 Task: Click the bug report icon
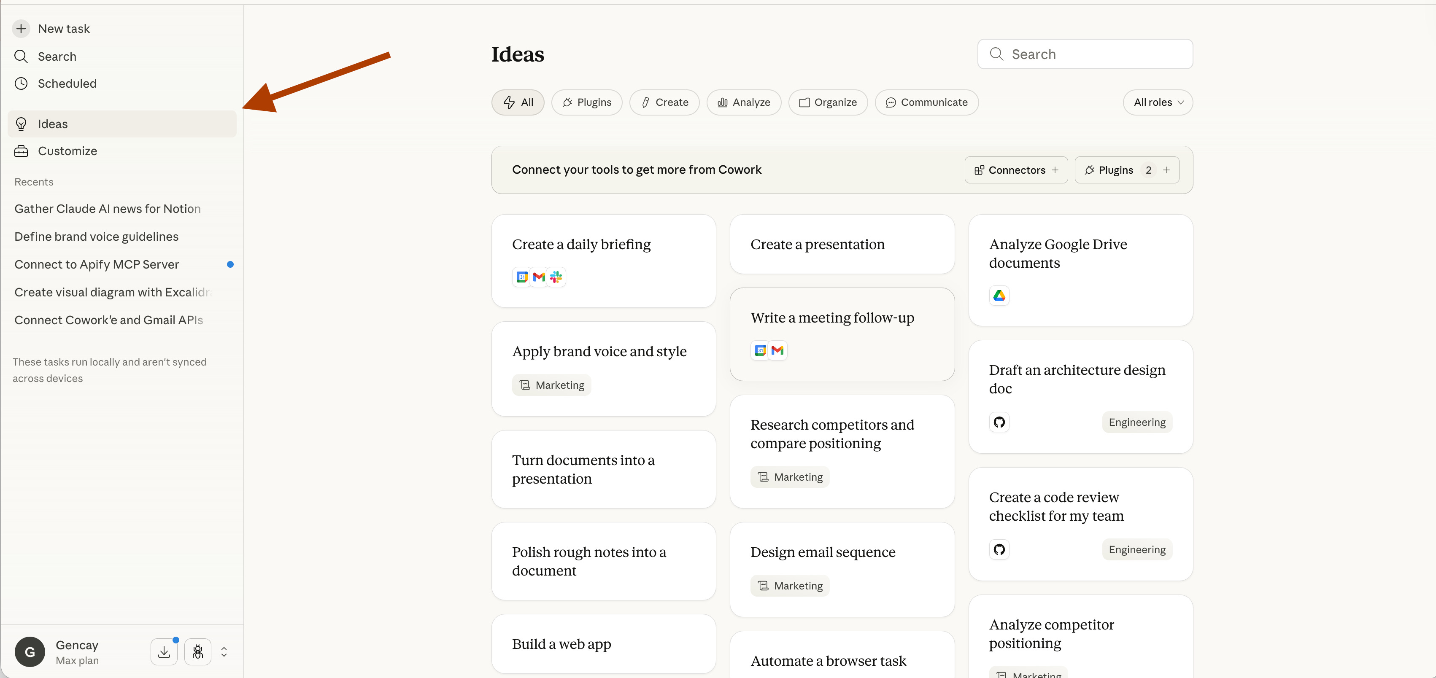[198, 652]
